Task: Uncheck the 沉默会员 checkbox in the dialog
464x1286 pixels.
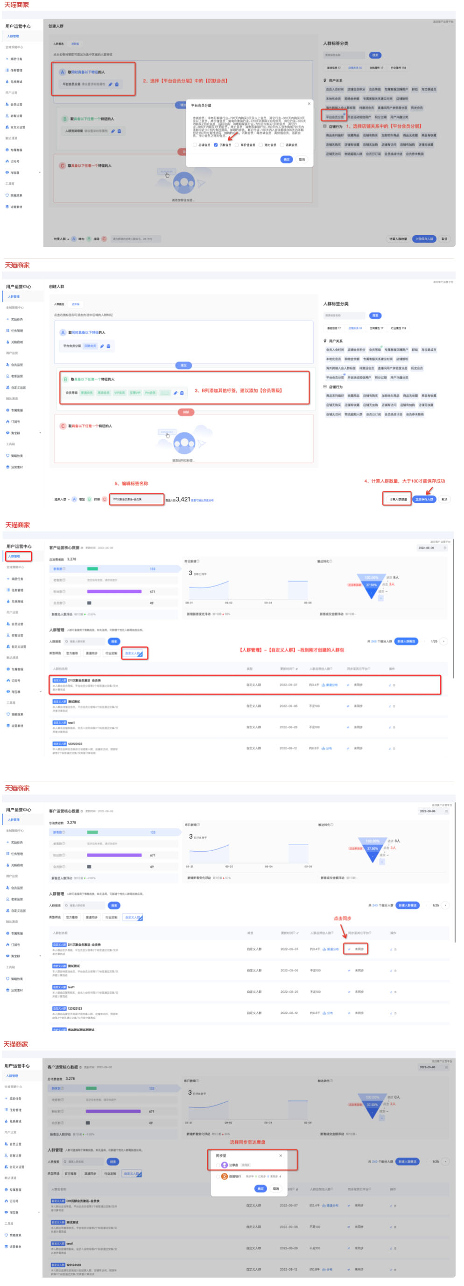Action: 215,145
